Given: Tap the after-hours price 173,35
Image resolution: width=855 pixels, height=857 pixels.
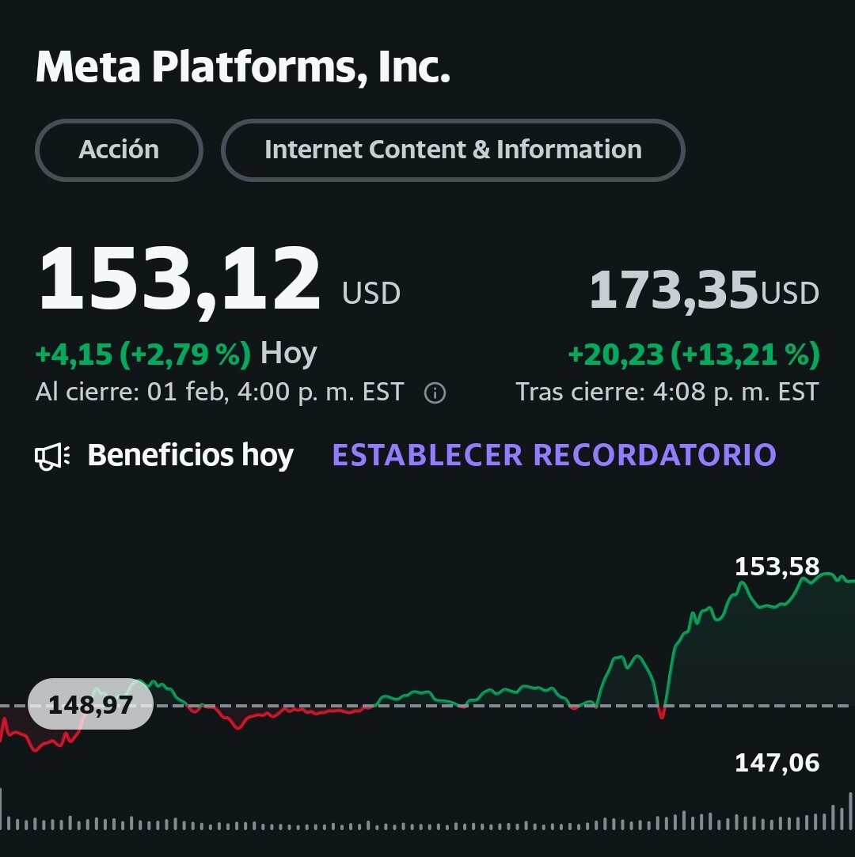Looking at the screenshot, I should 674,290.
